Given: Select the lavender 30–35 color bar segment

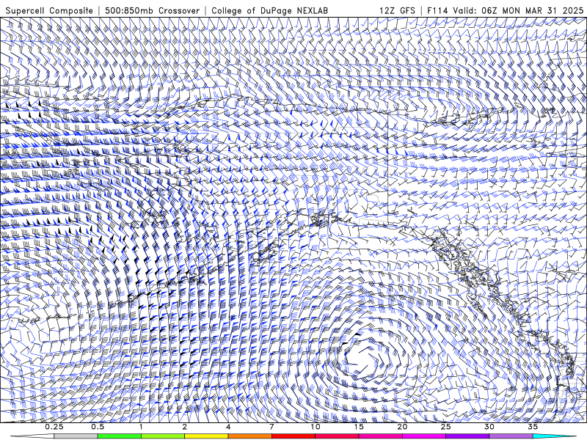Looking at the screenshot, I should [x=511, y=436].
